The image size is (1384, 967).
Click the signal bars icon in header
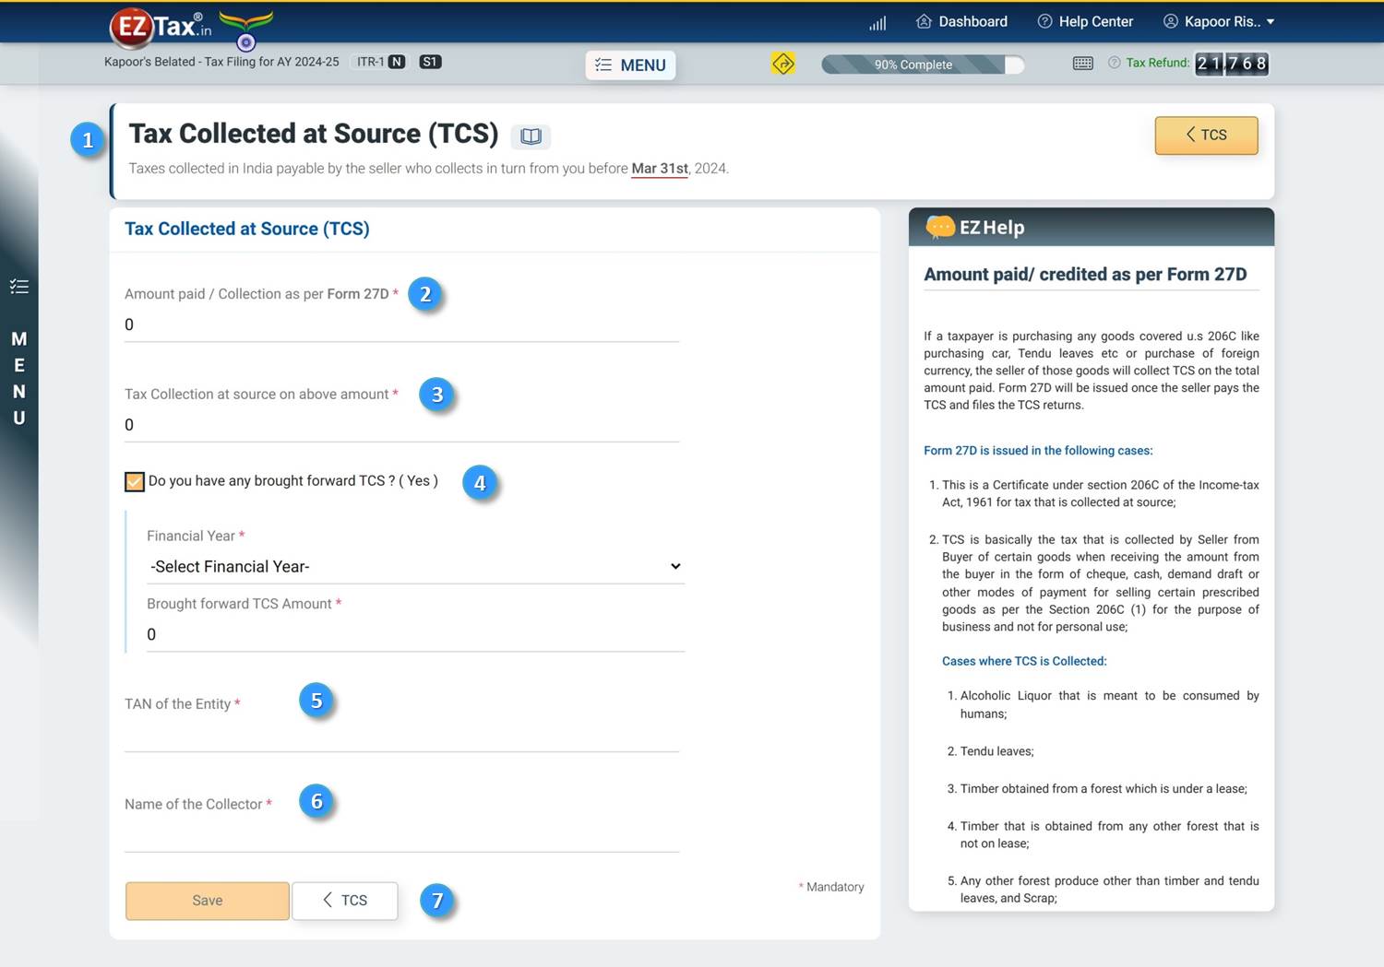click(x=877, y=23)
